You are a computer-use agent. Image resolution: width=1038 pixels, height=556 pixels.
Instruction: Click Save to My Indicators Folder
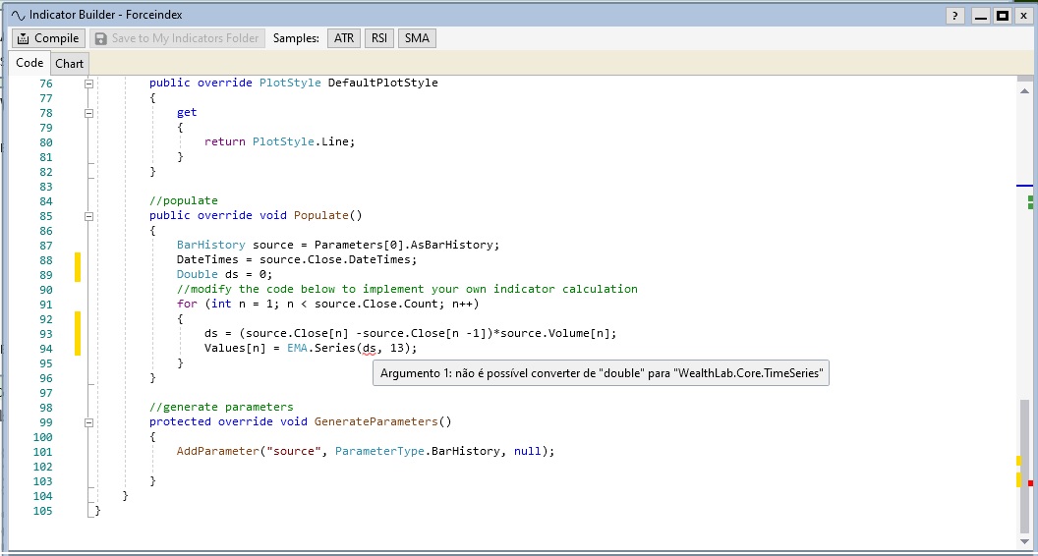[177, 38]
